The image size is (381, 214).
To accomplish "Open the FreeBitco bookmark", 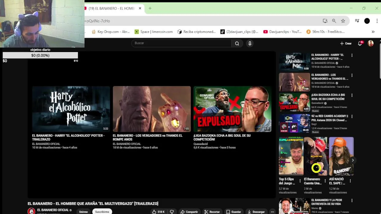I will (325, 32).
